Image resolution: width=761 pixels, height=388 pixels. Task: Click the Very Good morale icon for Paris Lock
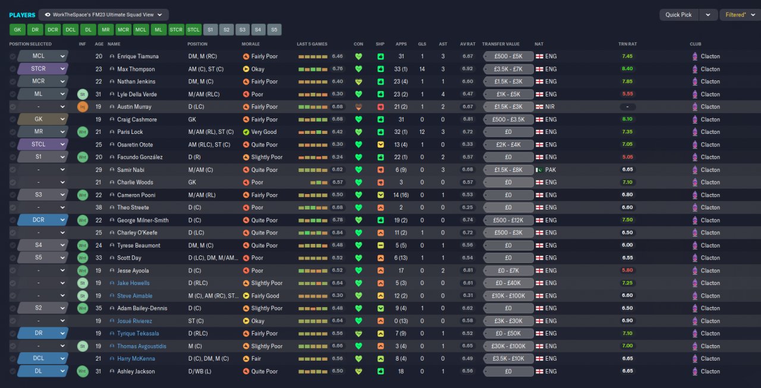246,132
